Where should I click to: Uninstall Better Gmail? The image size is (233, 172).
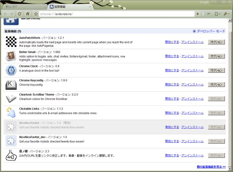coord(192,56)
